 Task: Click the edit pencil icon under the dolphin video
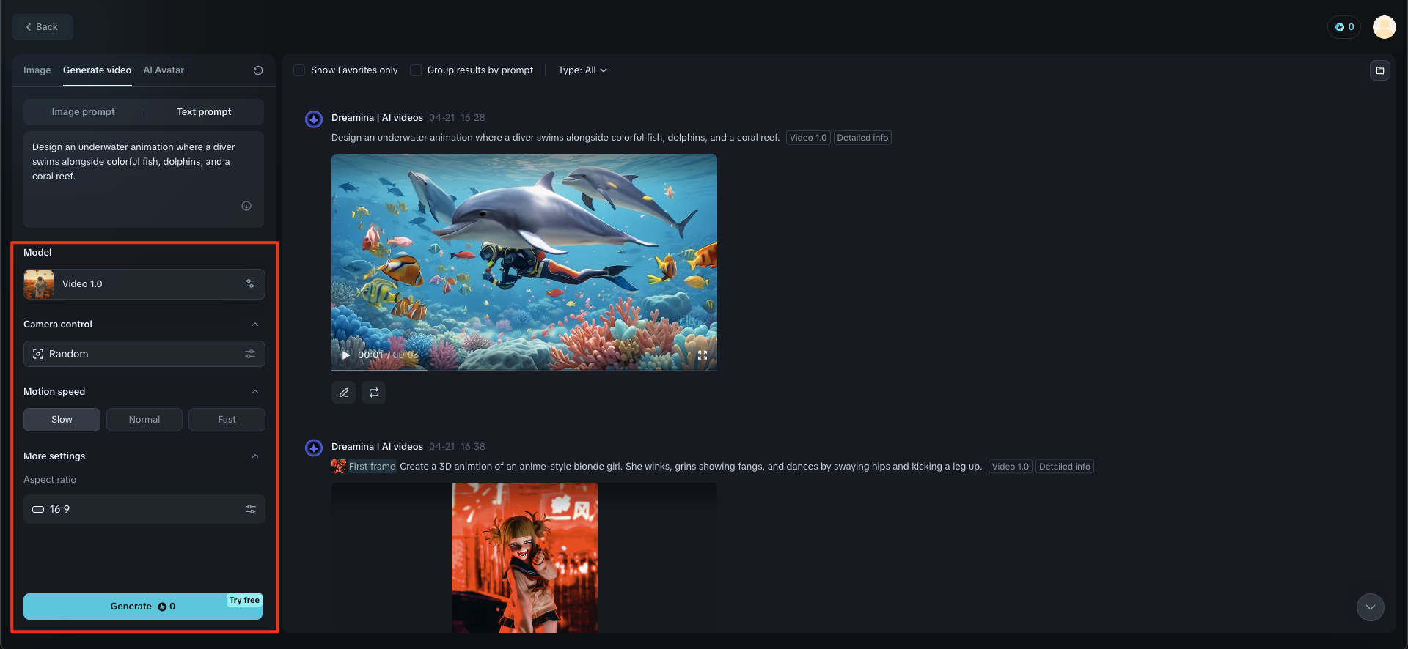pos(344,393)
